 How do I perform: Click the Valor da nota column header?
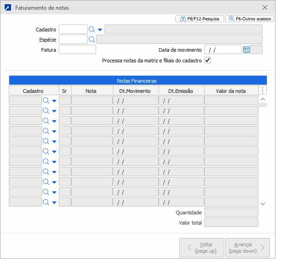click(x=231, y=91)
